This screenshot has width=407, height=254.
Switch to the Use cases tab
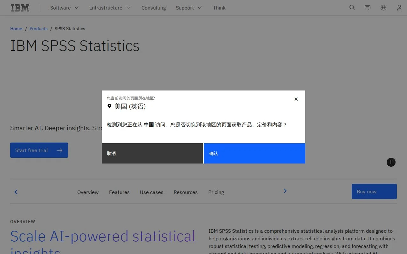click(152, 192)
